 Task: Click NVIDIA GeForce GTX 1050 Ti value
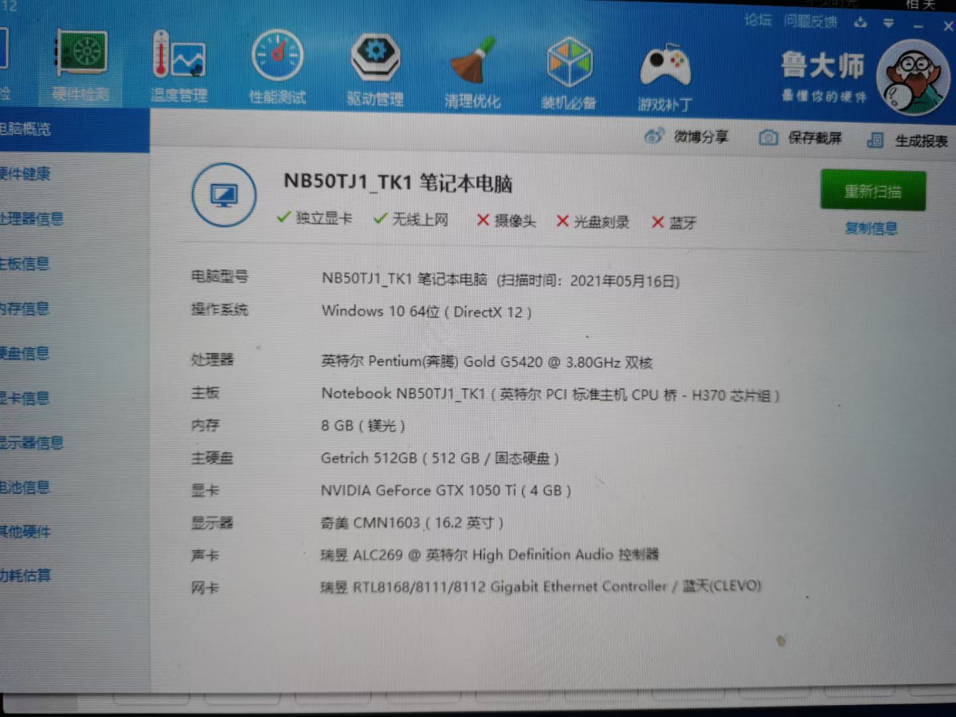pos(445,491)
